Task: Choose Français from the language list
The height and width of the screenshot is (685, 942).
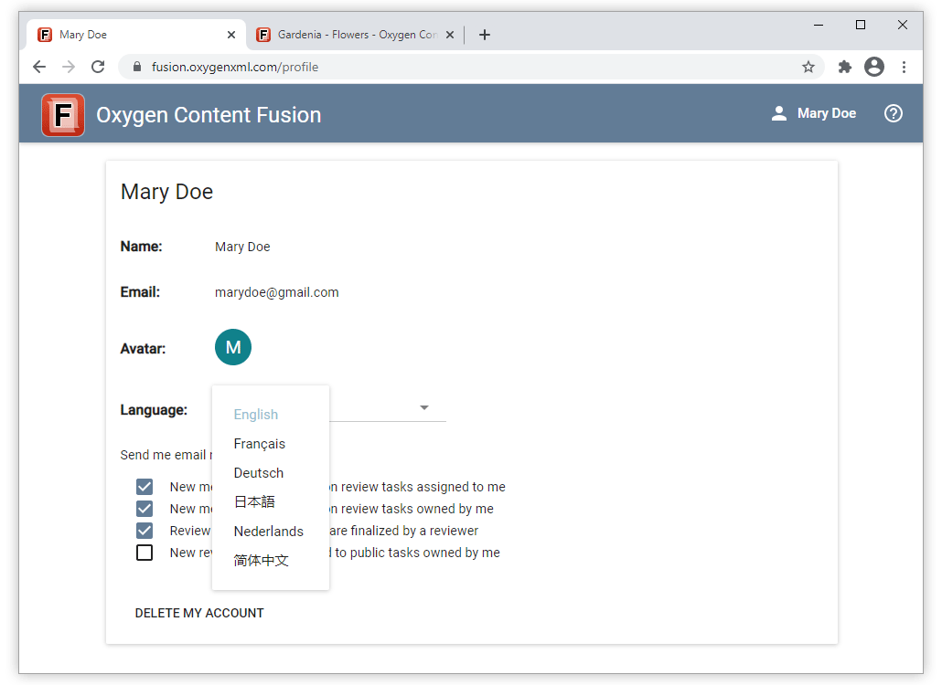Action: click(271, 444)
